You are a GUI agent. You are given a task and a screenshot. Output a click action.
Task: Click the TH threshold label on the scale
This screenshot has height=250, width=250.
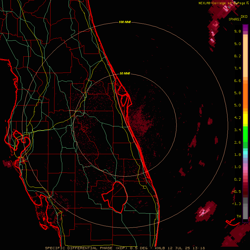(x=239, y=216)
